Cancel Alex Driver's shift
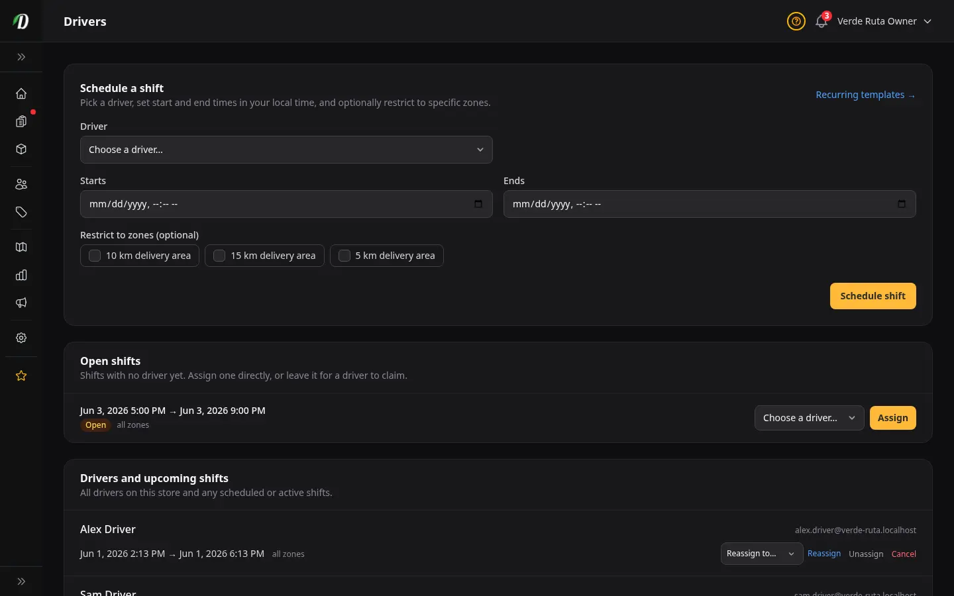Screen dimensions: 954x596 click(x=904, y=554)
